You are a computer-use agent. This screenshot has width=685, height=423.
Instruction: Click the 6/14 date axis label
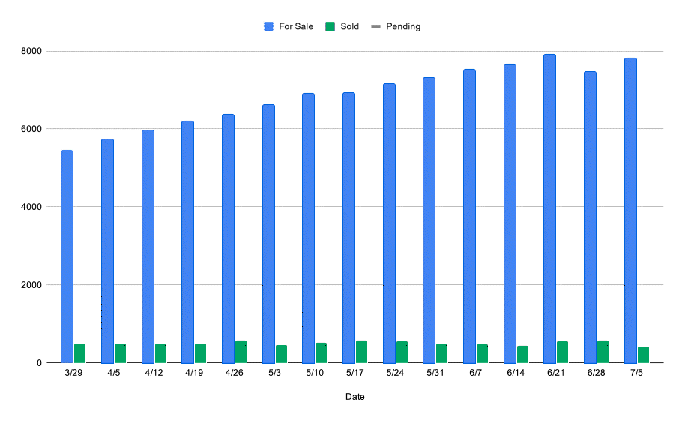pyautogui.click(x=516, y=373)
